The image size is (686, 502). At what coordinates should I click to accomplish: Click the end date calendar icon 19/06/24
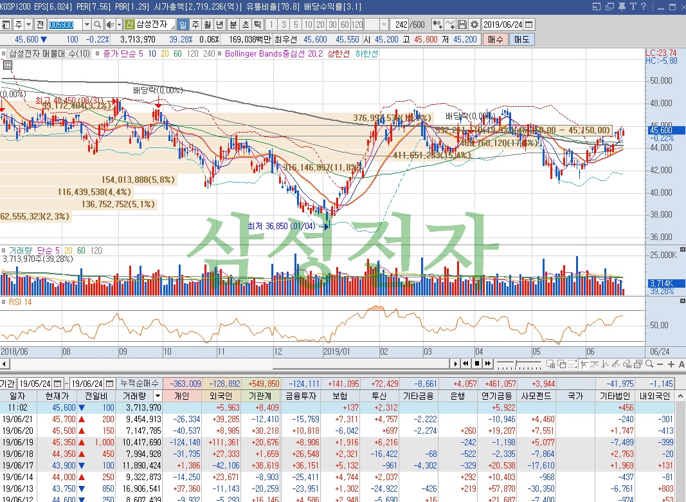(110, 384)
